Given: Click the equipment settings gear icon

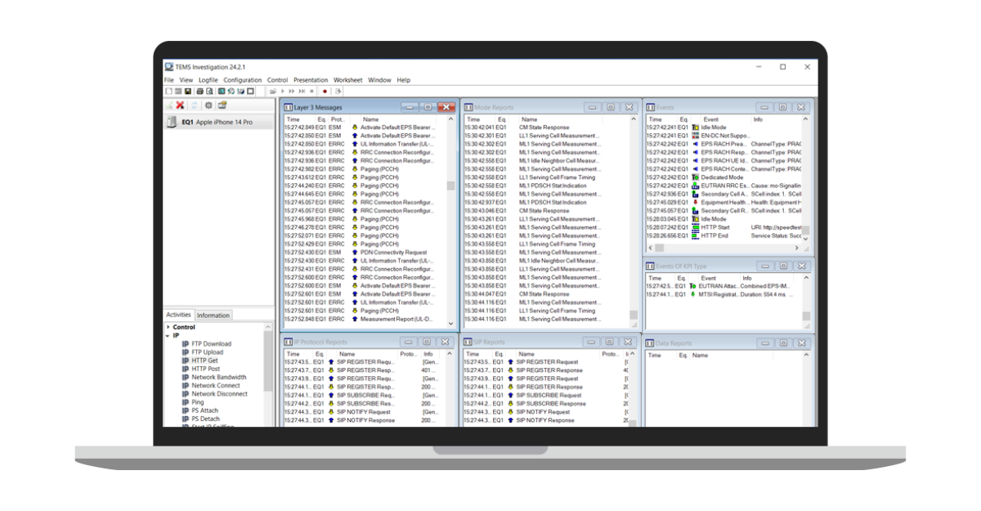Looking at the screenshot, I should click(x=208, y=105).
